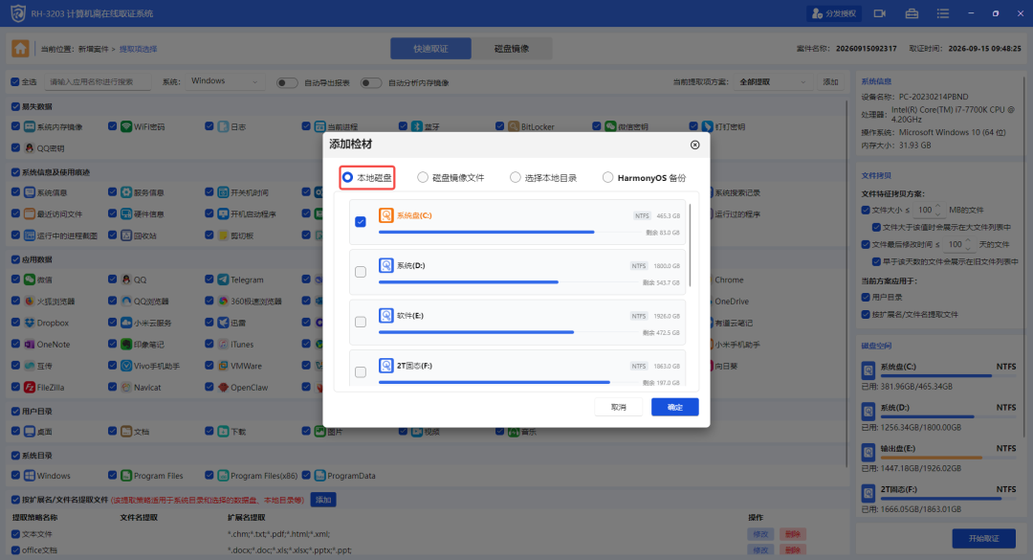Toggle the 自动导出报表 switch
1033x560 pixels.
(287, 82)
